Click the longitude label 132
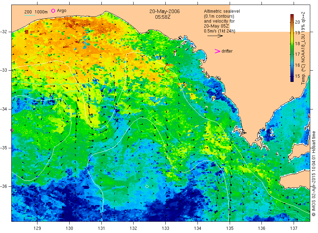This screenshot has height=233, width=318. click(x=134, y=228)
